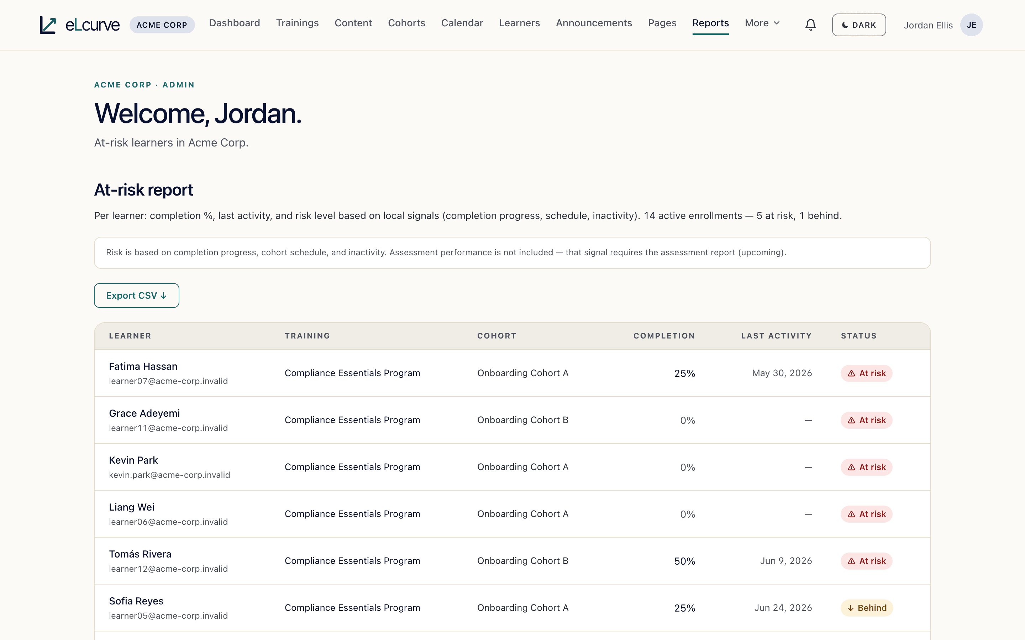Viewport: 1025px width, 640px height.
Task: Click At risk badge for Liang Wei
Action: point(867,514)
